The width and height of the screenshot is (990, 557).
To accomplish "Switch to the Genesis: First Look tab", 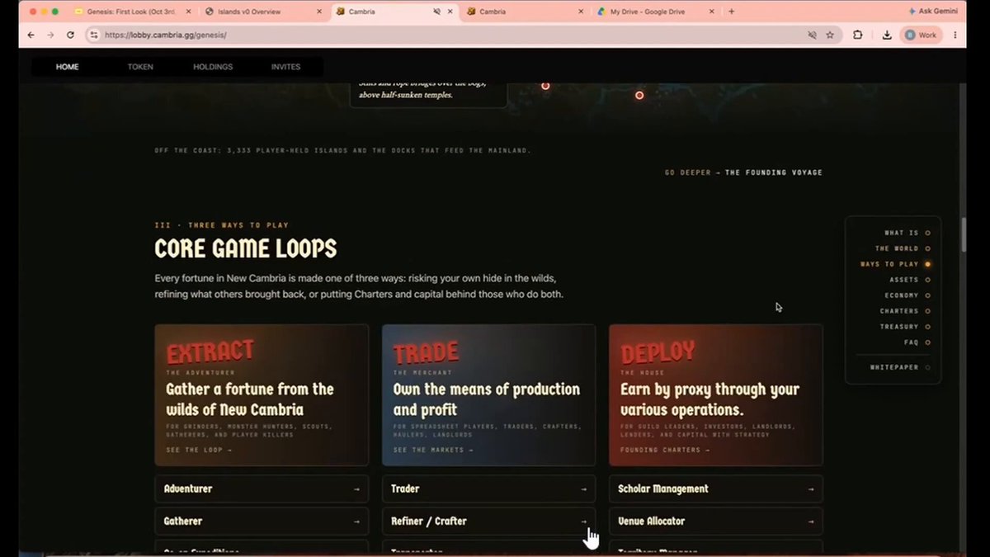I will [x=132, y=12].
